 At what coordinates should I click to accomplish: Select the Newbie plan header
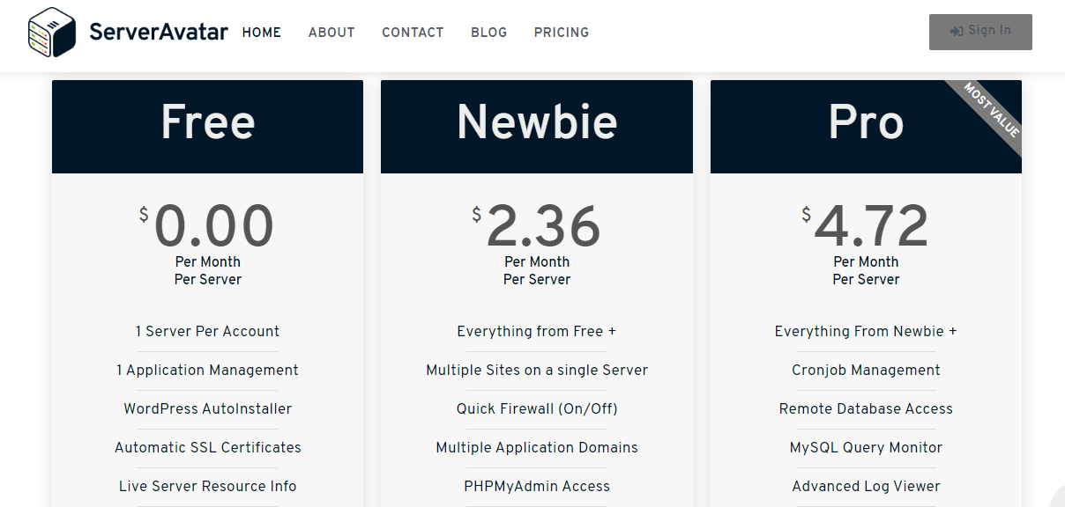point(537,123)
